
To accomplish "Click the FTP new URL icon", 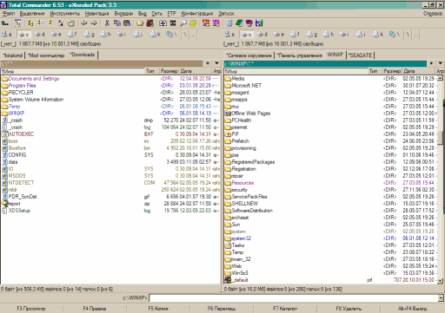I will (216, 23).
